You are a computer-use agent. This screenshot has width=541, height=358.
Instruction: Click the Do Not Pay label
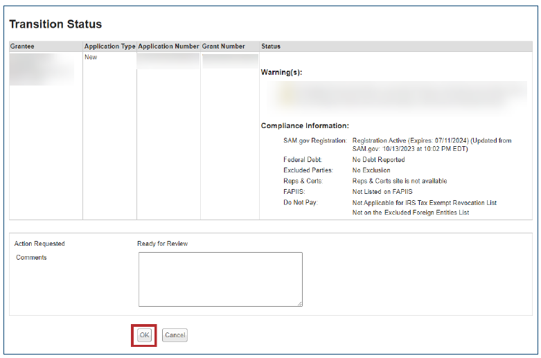[300, 203]
